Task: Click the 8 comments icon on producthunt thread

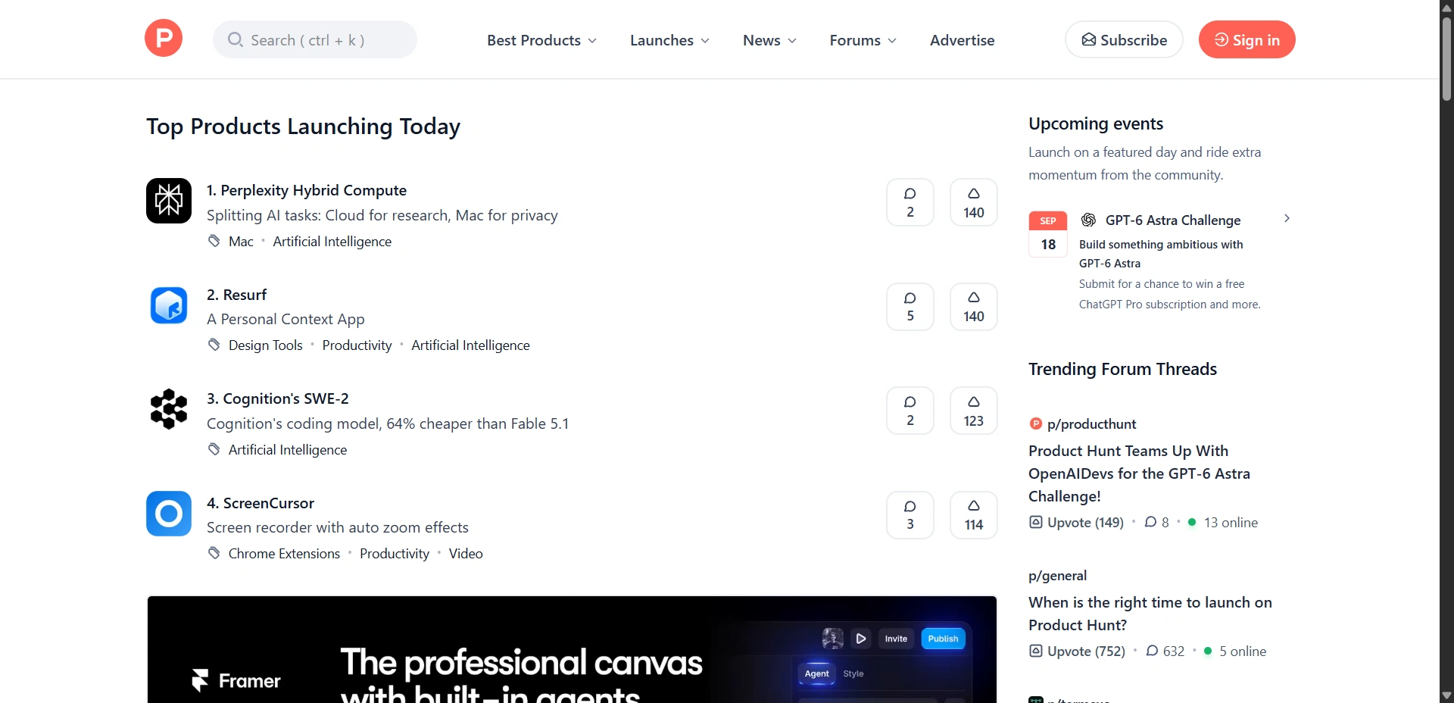Action: pos(1150,522)
